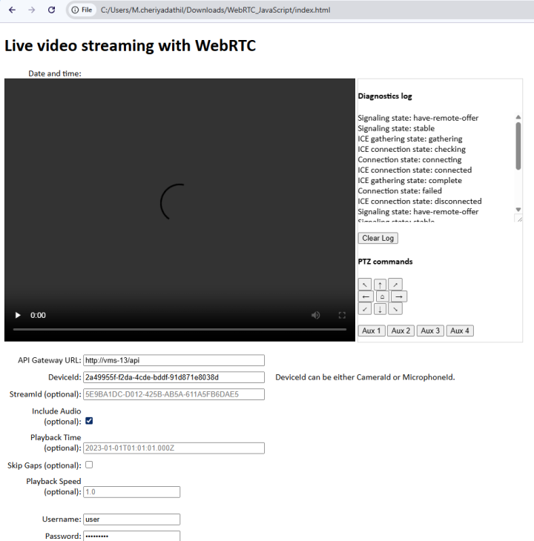Move camera up-left with diagonal PTZ arrow
Screen dimensions: 534x541
[x=365, y=285]
